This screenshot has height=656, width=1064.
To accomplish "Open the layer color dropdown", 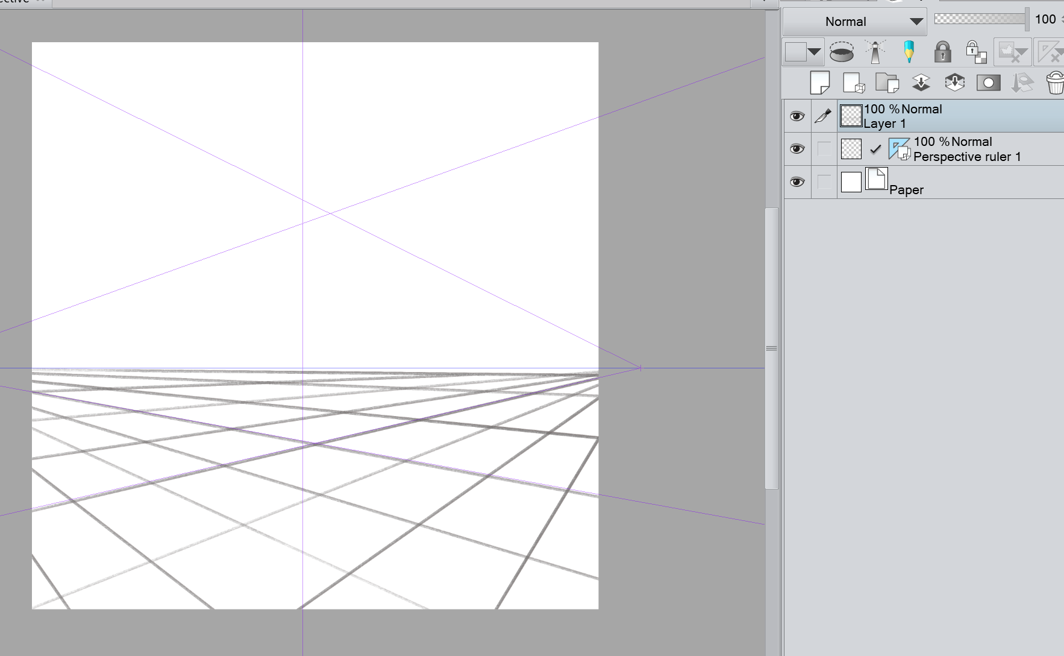I will [804, 52].
